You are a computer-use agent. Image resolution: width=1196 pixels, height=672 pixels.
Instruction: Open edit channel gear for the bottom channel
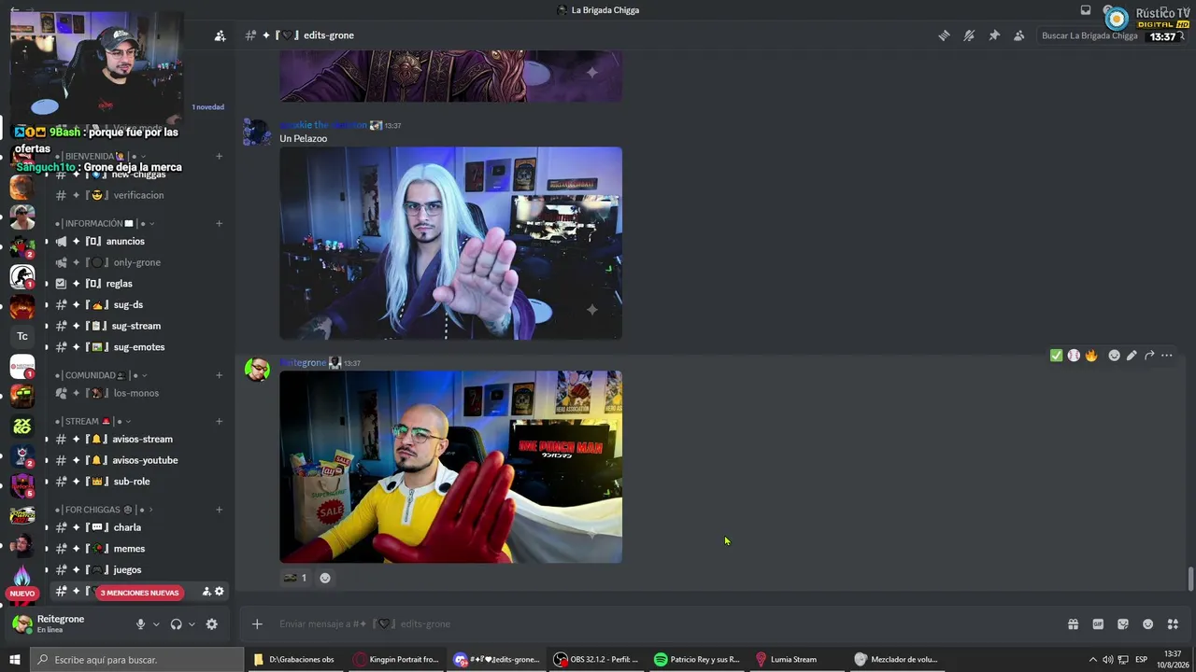(220, 592)
